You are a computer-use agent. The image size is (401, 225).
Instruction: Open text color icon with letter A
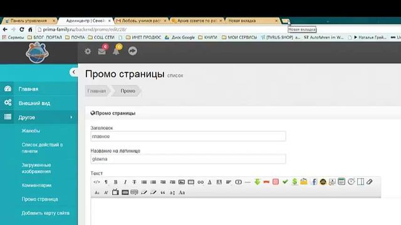click(x=210, y=182)
